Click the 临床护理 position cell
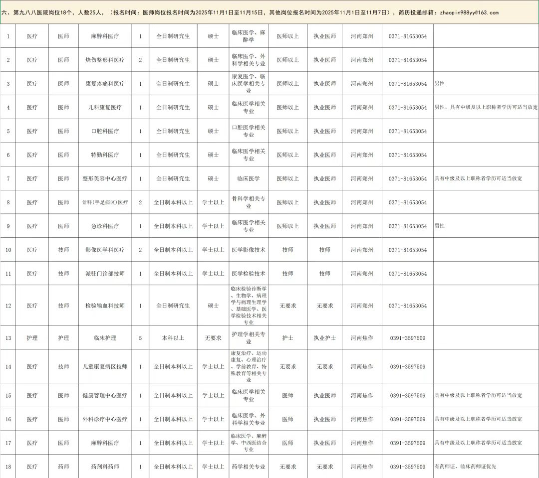This screenshot has width=539, height=478. [x=105, y=338]
